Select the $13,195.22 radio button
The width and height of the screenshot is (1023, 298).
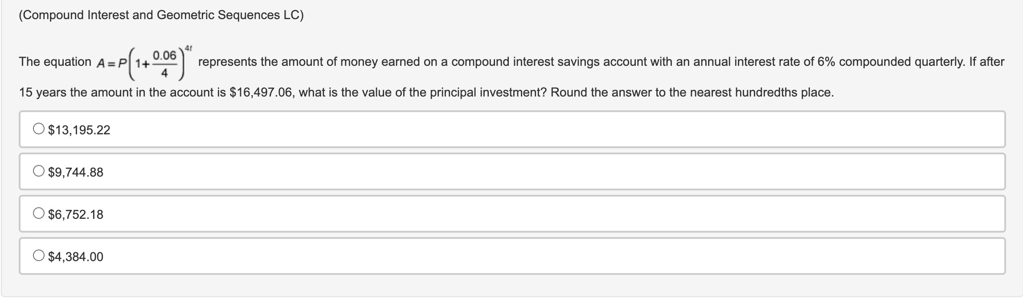[39, 129]
